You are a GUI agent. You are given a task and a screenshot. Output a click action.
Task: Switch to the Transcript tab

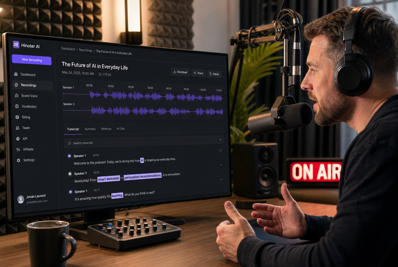[x=73, y=129]
